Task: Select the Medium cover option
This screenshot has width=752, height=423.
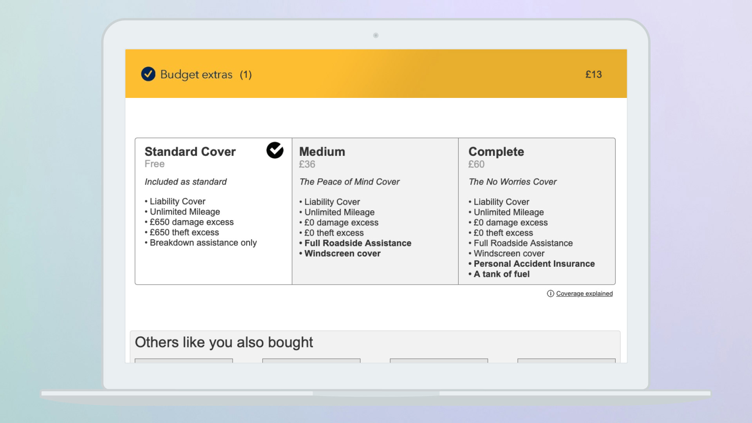Action: [x=322, y=152]
